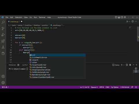
Task: Click the Python terminal label
Action: point(116,65)
